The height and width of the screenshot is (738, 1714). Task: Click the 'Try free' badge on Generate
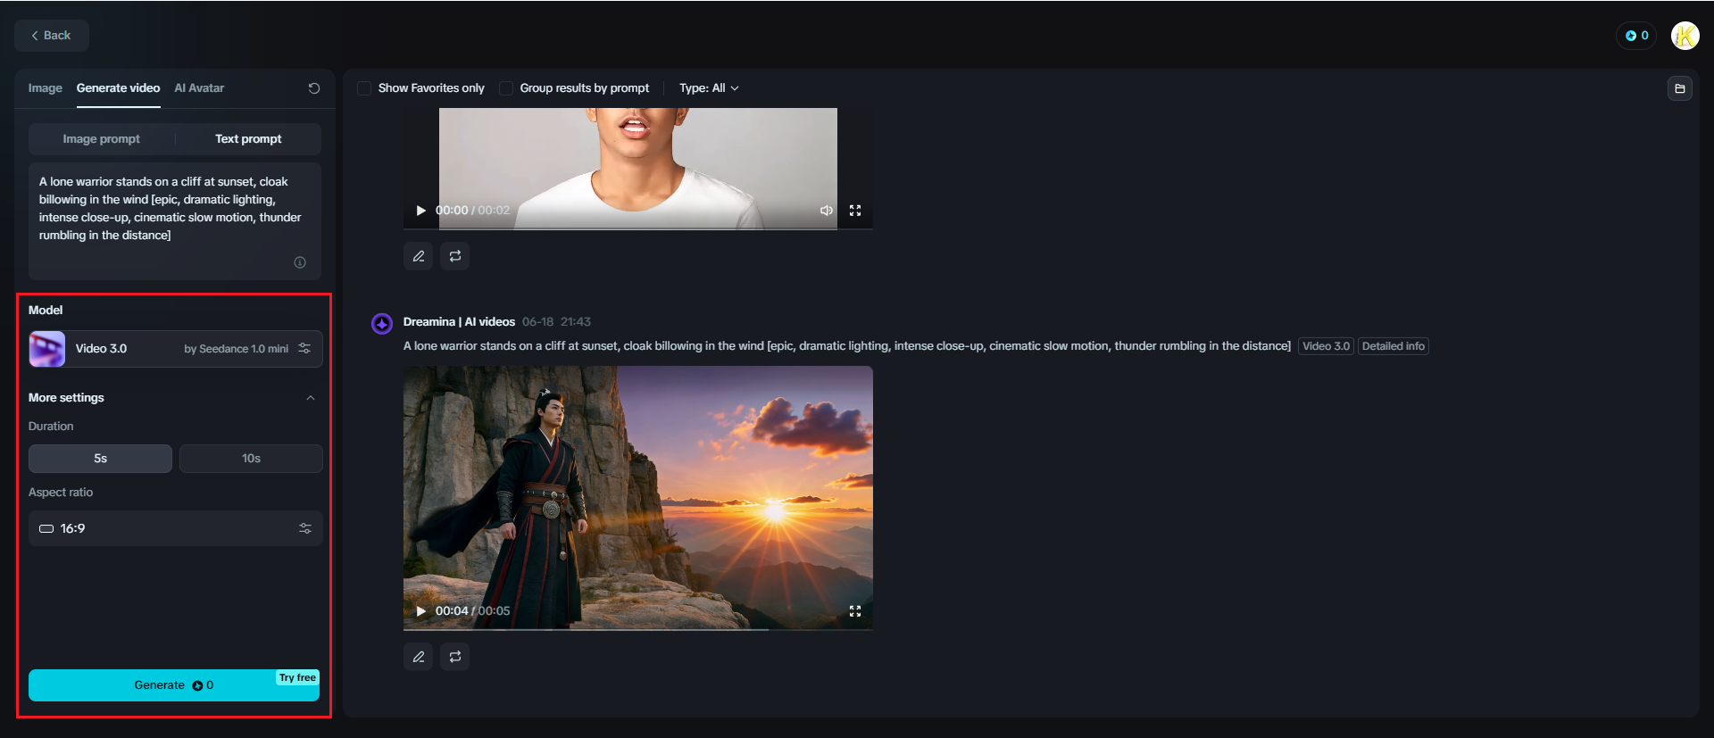(x=297, y=678)
